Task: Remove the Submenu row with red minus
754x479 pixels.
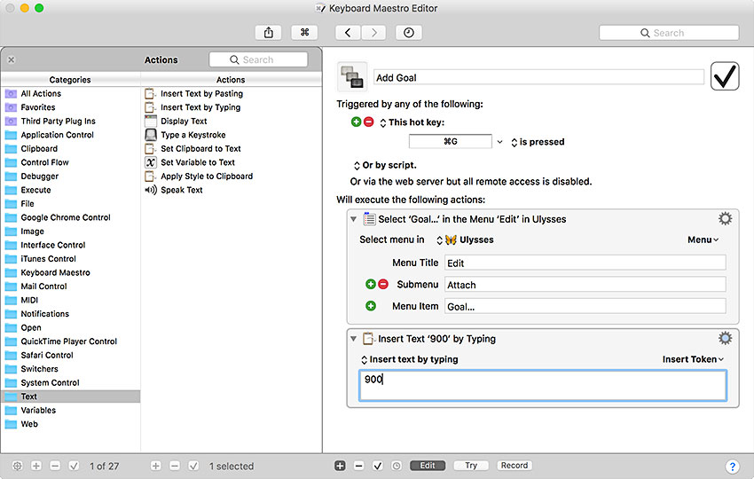Action: coord(383,285)
